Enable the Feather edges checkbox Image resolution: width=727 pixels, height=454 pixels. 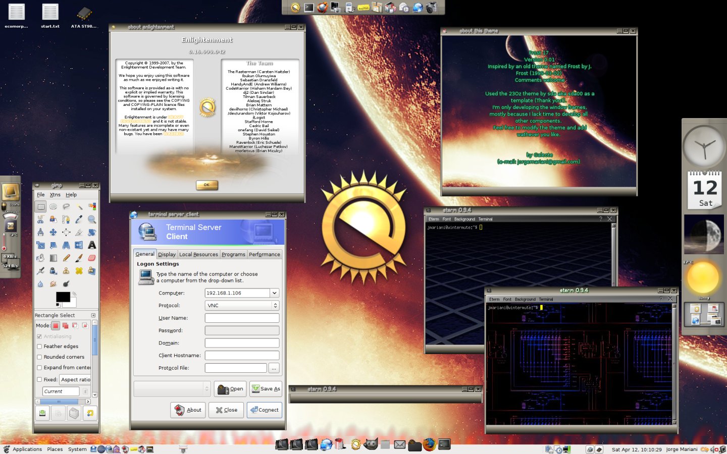[39, 347]
